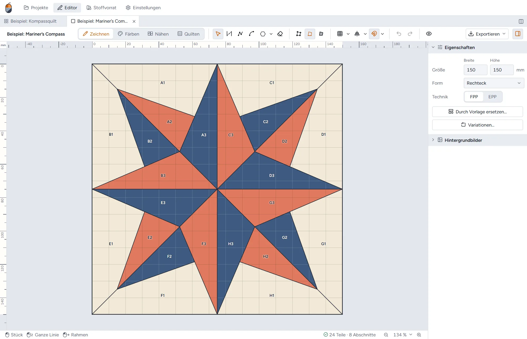Open snapping options dropdown arrow
This screenshot has width=527, height=339.
click(x=382, y=34)
